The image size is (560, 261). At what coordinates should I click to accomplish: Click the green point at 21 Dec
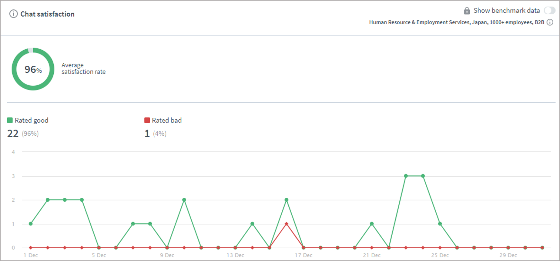(372, 224)
